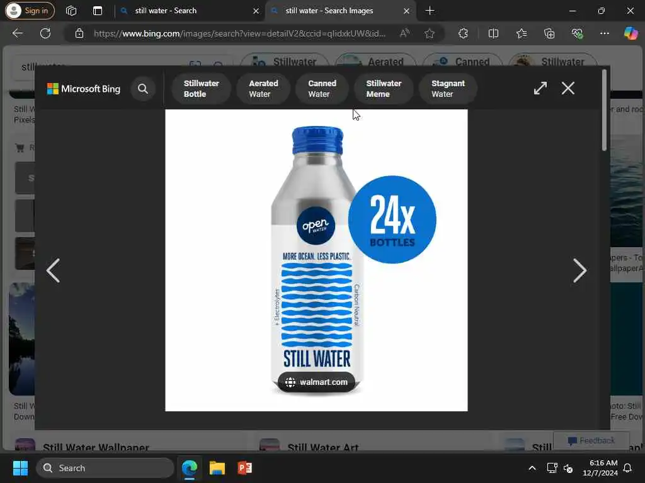Open Settings and more menu
This screenshot has height=483, width=645.
tap(604, 33)
